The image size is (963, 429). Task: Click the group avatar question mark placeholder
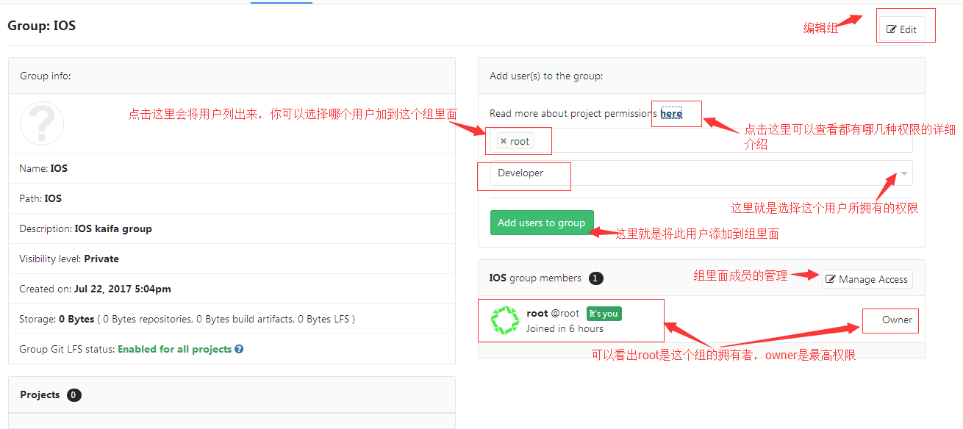pos(42,123)
